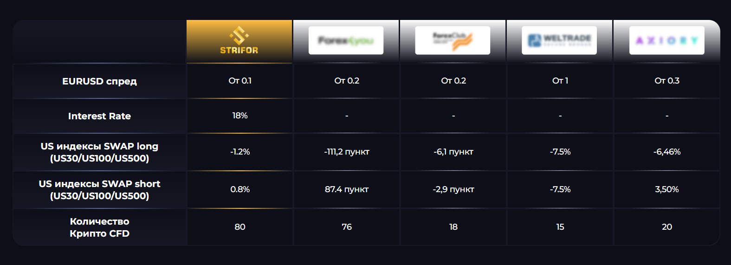
Task: Click the Forex4you logo
Action: pos(346,40)
